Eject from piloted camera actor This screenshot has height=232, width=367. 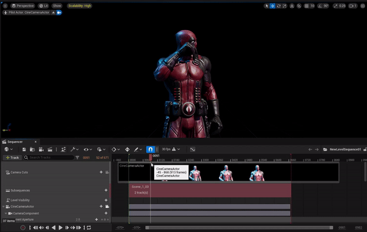tap(53, 12)
